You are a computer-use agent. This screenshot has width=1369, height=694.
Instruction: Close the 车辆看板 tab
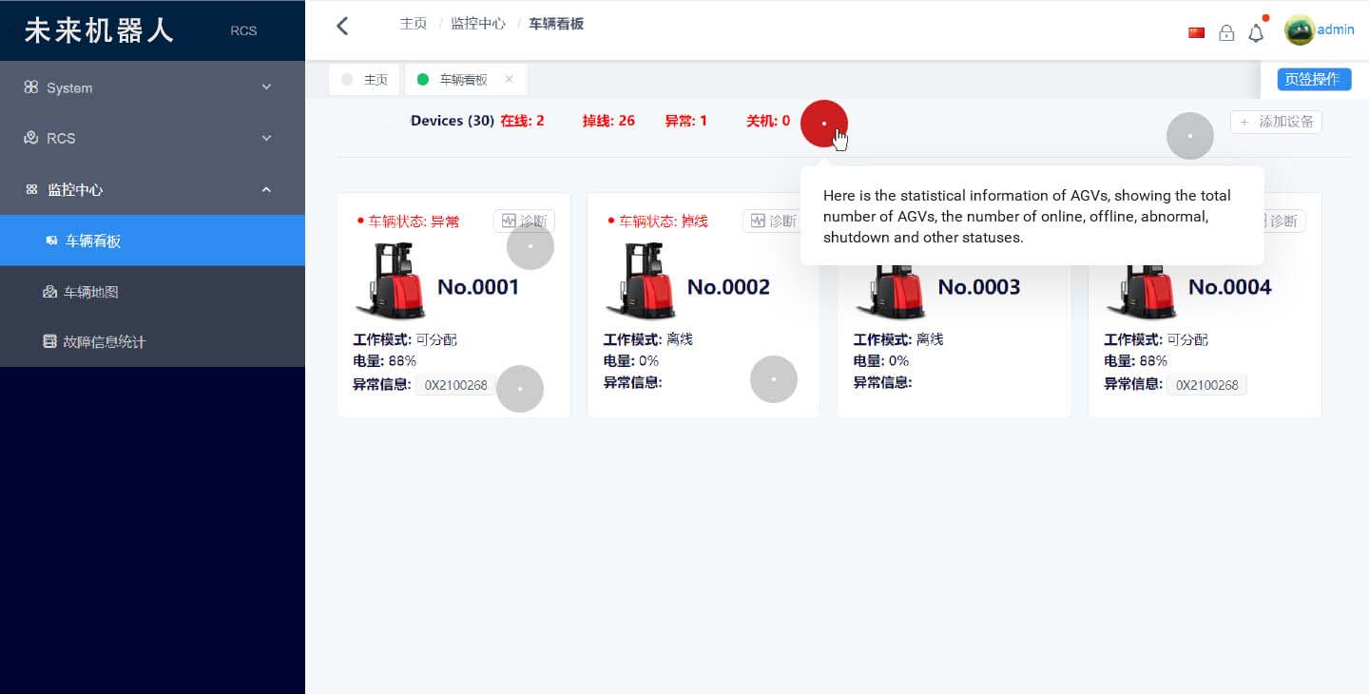click(509, 79)
